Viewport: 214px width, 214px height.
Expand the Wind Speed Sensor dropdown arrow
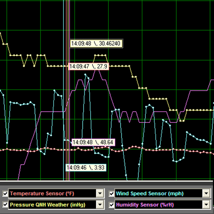pyautogui.click(x=206, y=193)
